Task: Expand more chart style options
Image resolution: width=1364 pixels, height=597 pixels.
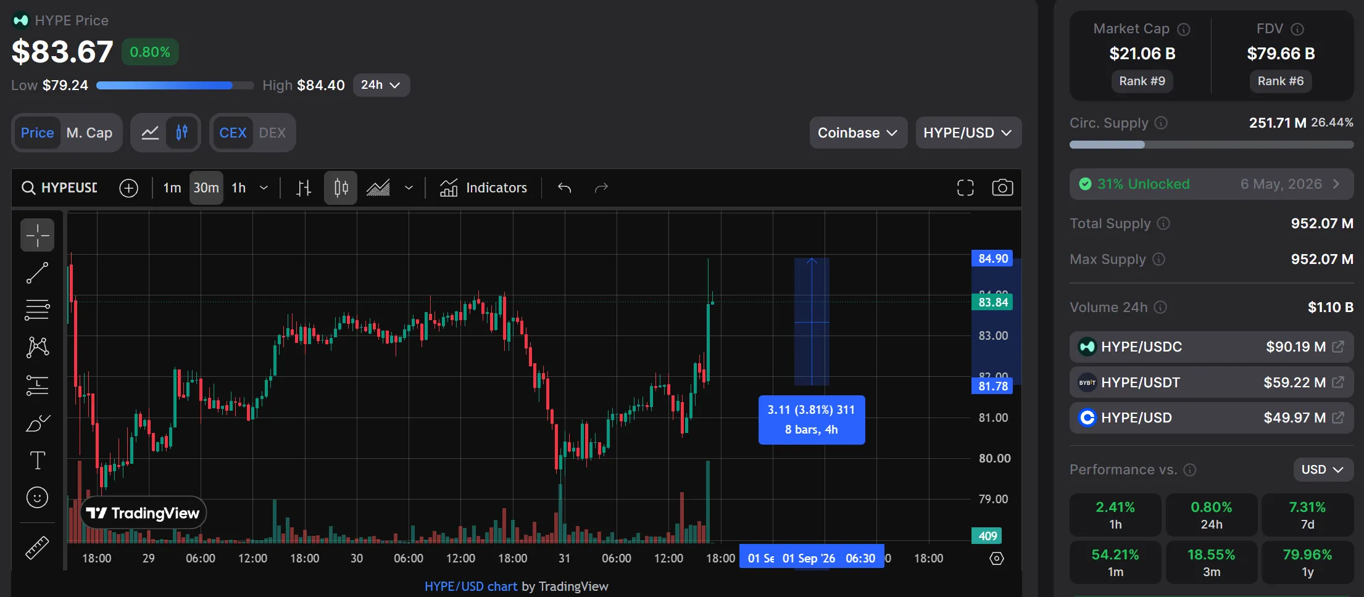Action: 409,187
